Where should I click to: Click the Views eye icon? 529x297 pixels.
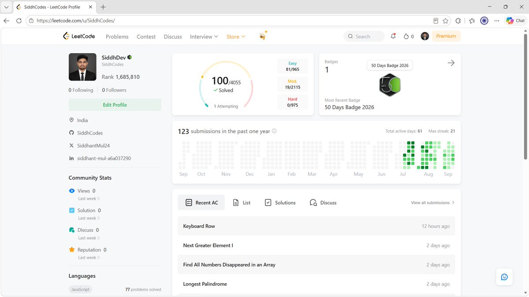tap(72, 191)
